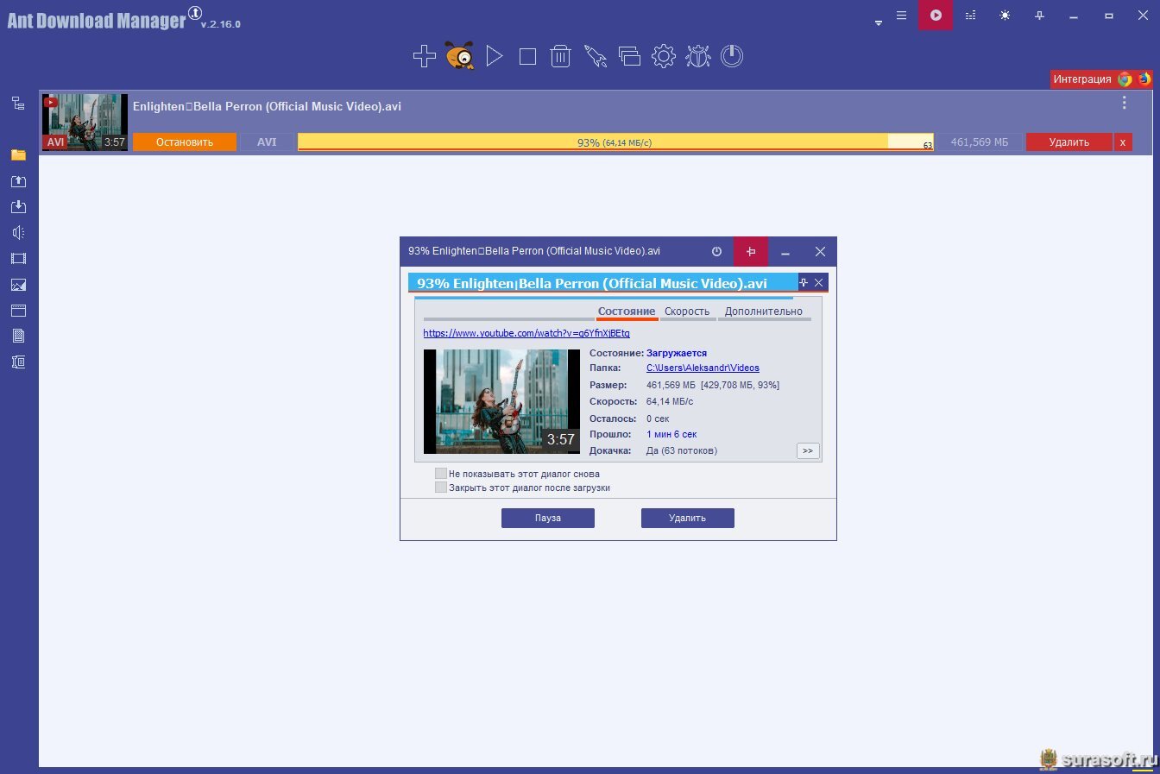Click the Chrome integration icon
1160x774 pixels.
tap(1125, 79)
